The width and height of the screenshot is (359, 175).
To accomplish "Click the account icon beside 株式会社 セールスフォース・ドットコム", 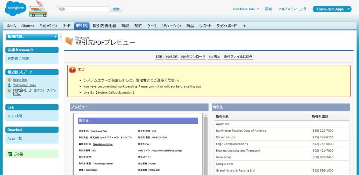I will point(9,90).
